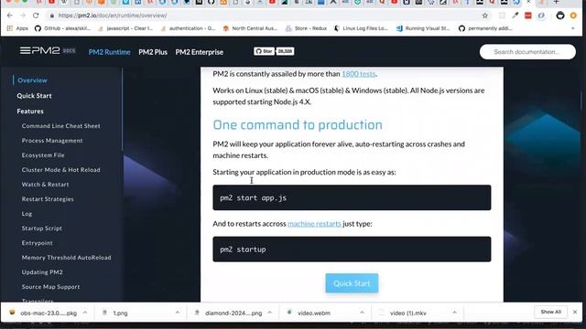586x329 pixels.
Task: Expand options for the video.webm download
Action: [362, 313]
